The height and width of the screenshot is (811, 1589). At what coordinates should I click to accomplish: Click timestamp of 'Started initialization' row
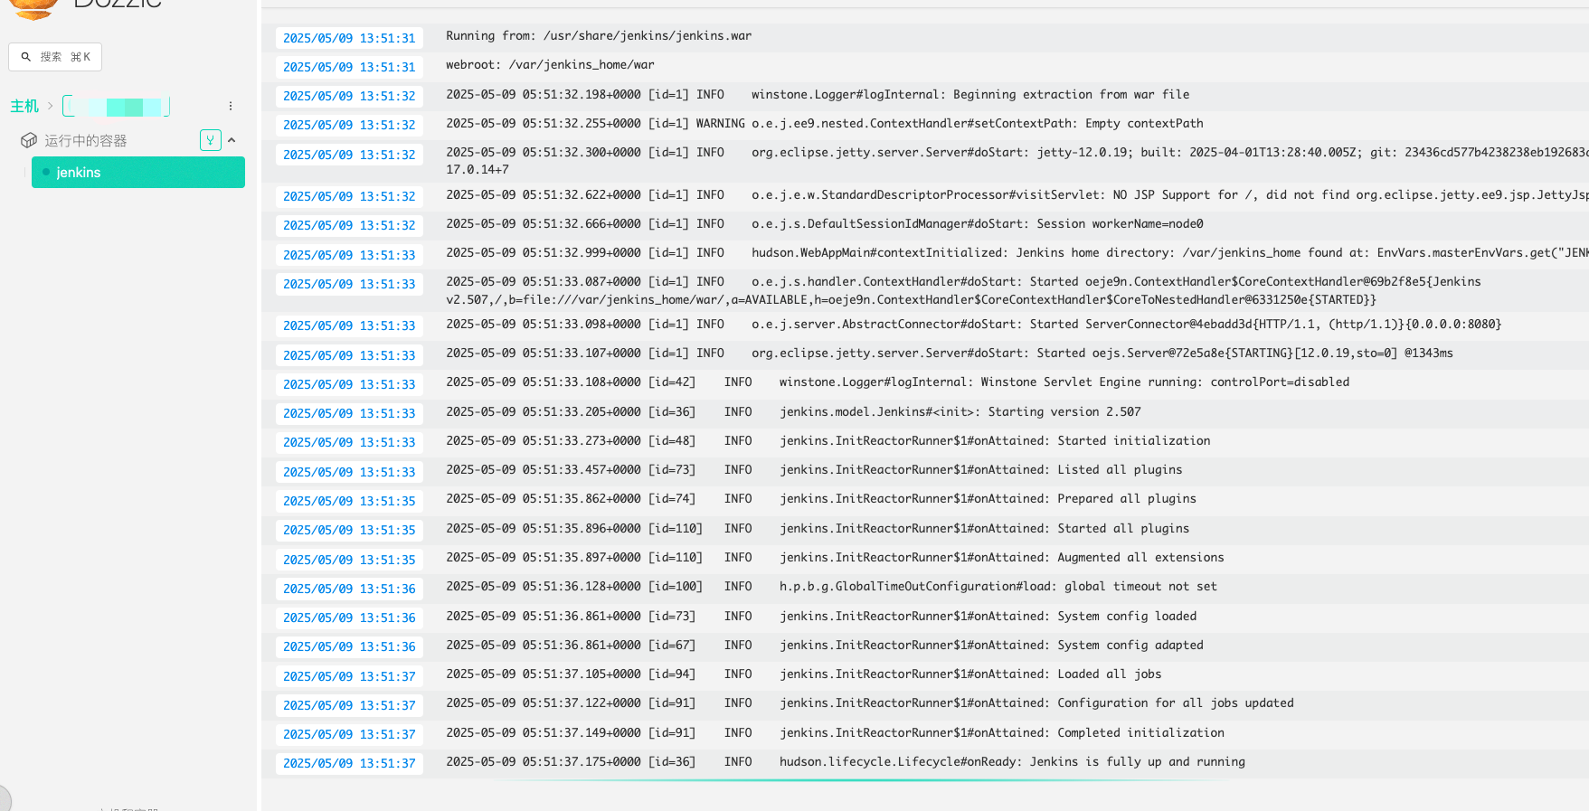click(349, 442)
